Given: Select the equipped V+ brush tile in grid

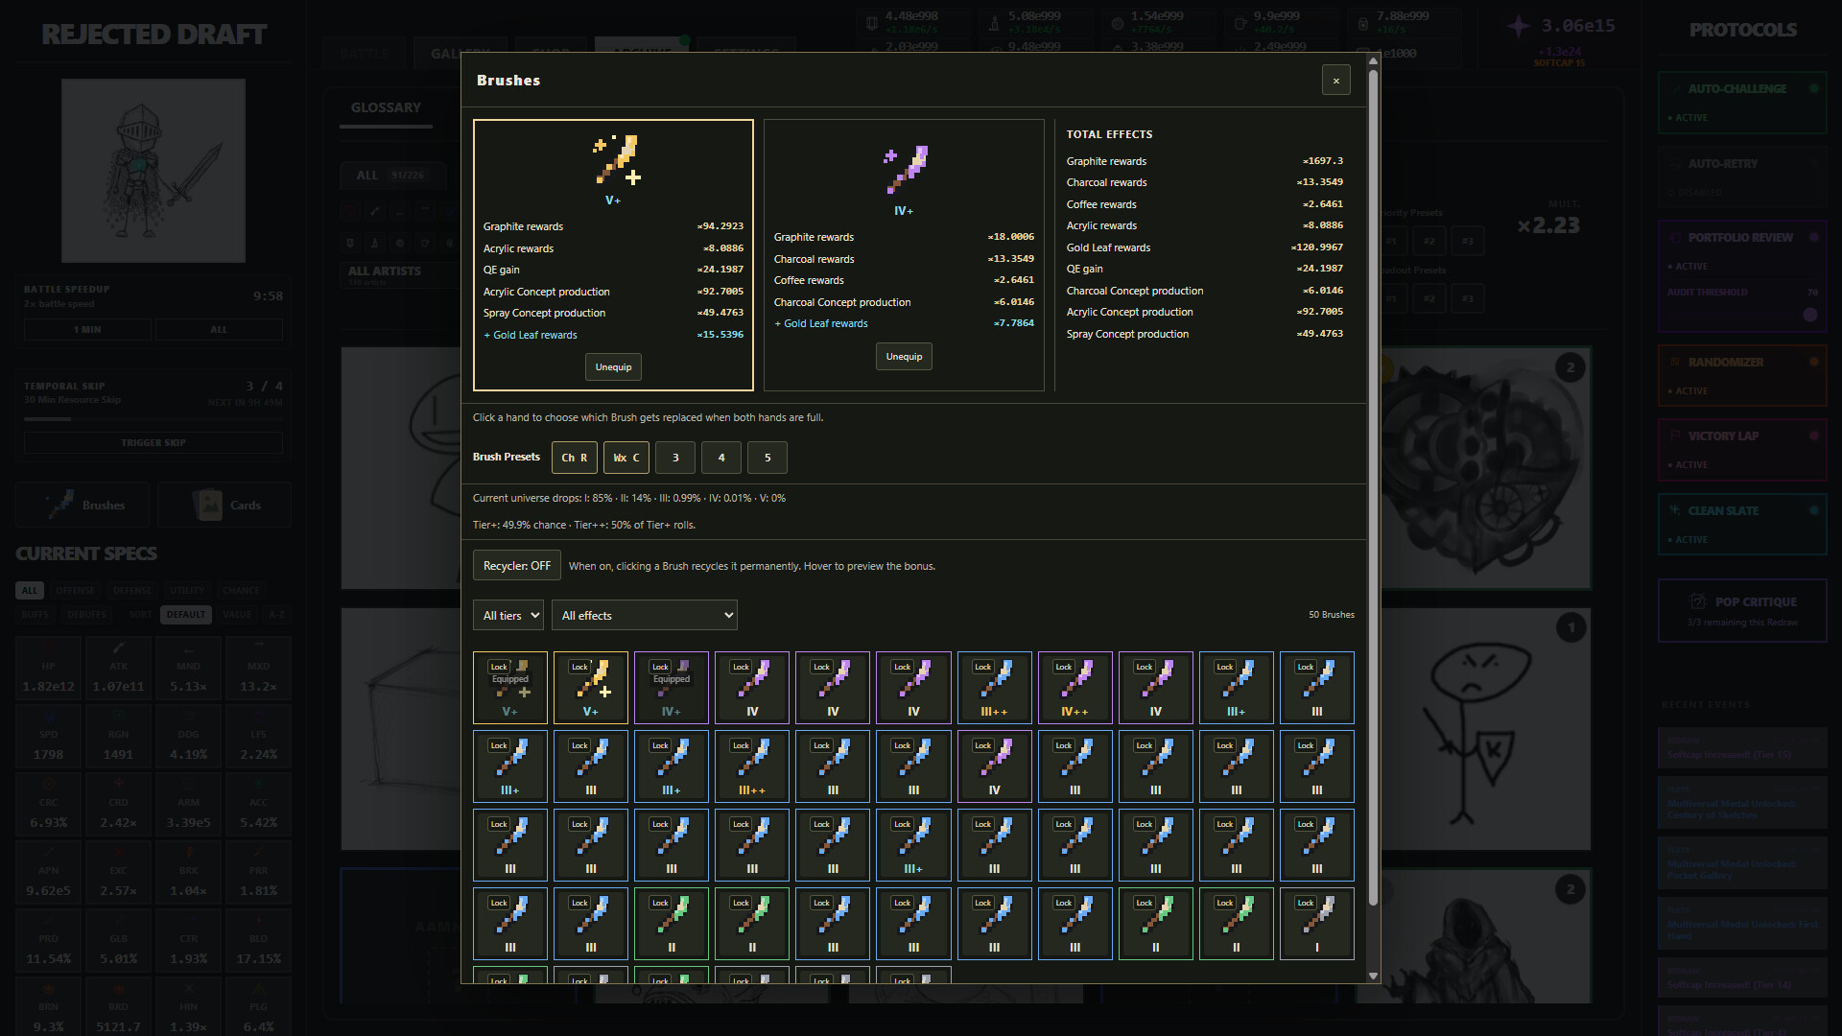Looking at the screenshot, I should [509, 688].
